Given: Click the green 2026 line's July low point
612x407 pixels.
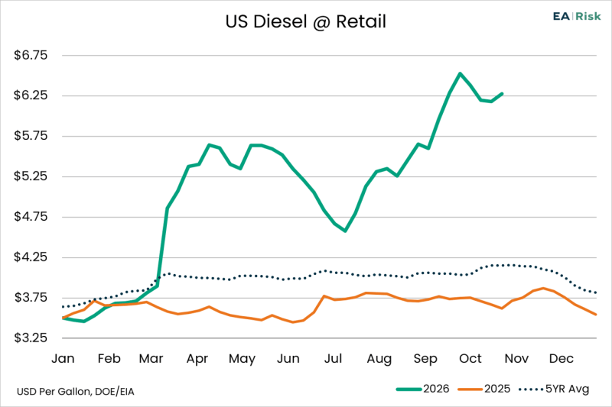Looking at the screenshot, I should [346, 231].
